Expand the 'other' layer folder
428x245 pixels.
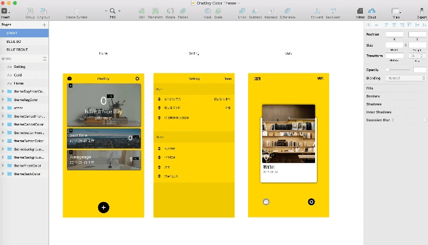click(x=3, y=108)
